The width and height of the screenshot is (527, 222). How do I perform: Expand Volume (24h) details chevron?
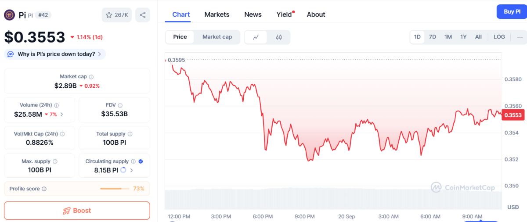click(61, 115)
